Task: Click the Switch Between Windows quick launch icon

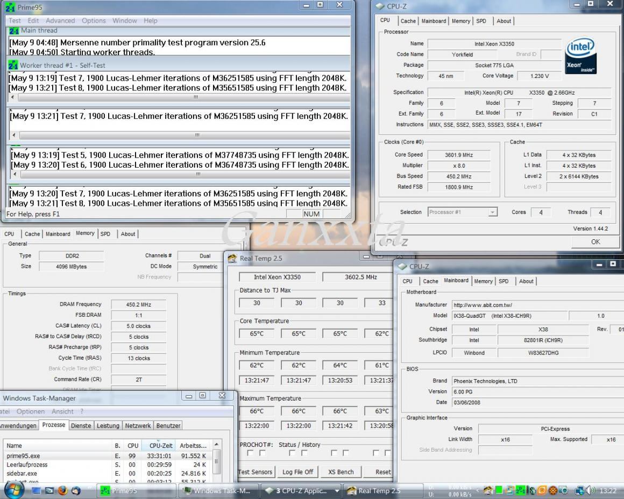Action: click(49, 490)
